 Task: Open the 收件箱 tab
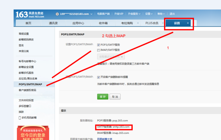(x=103, y=23)
